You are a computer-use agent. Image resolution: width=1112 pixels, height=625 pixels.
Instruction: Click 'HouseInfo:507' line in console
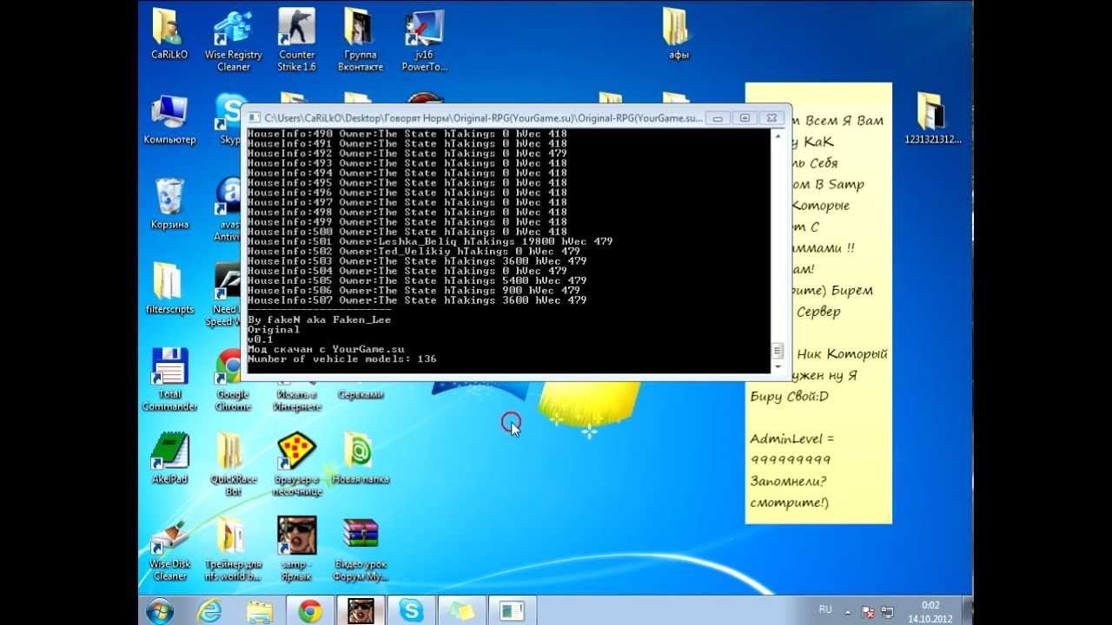tap(417, 300)
